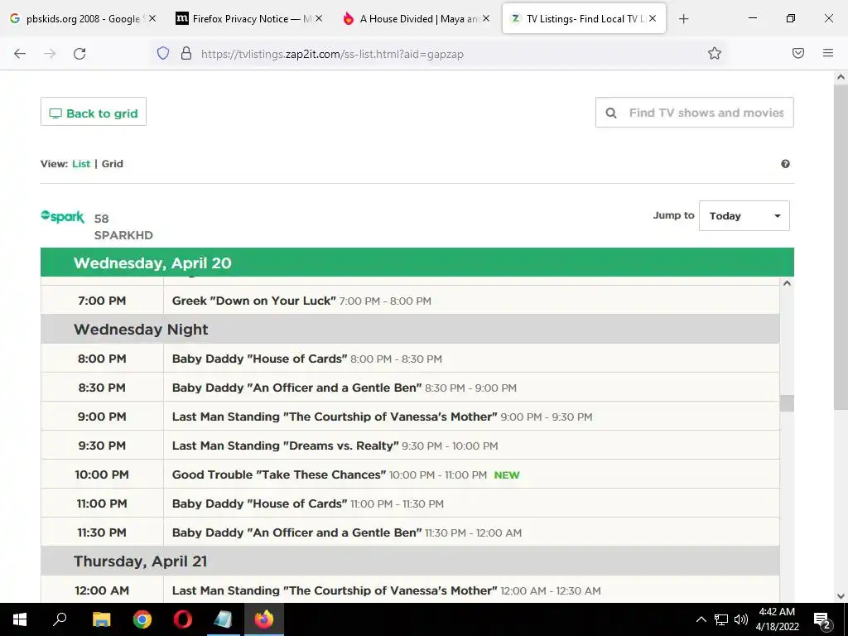The width and height of the screenshot is (848, 636).
Task: Show site security padlock info
Action: pos(186,53)
